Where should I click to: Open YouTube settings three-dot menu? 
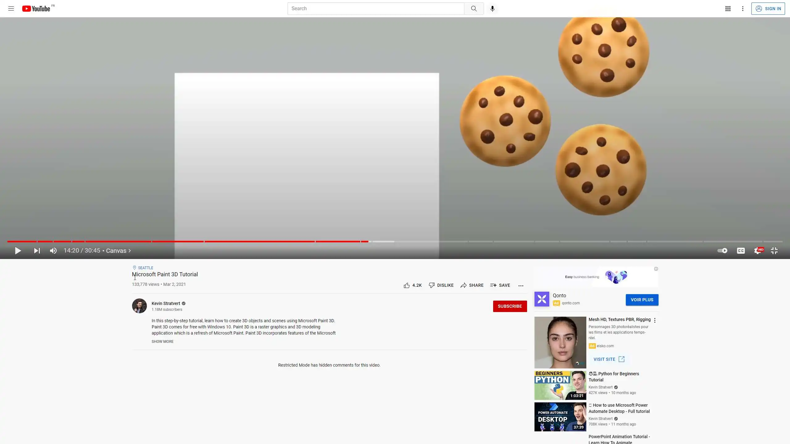tap(742, 9)
